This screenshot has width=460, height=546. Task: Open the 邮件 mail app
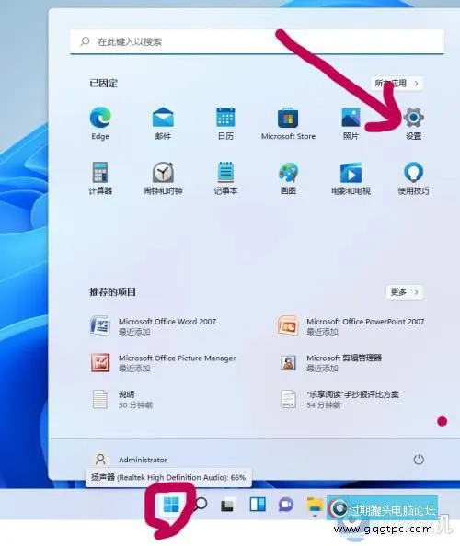(163, 123)
